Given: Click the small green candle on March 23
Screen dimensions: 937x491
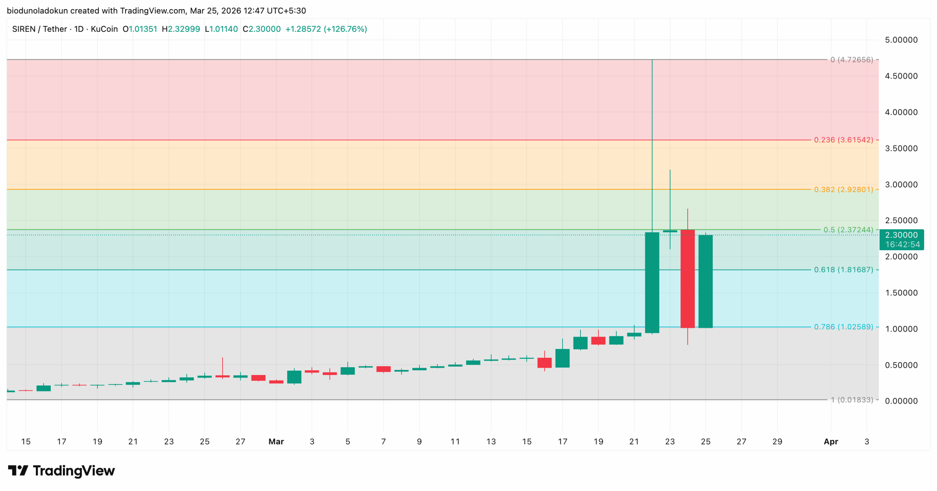Looking at the screenshot, I should click(670, 231).
